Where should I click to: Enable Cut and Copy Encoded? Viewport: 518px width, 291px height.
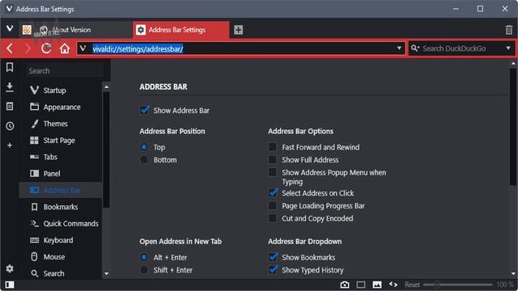[x=273, y=218]
